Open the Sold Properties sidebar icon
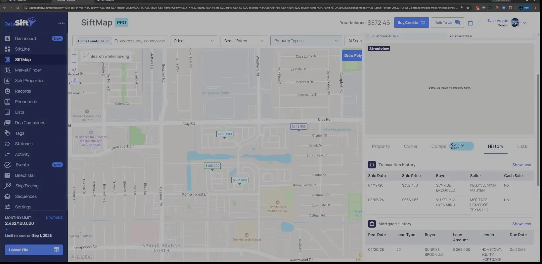542x264 pixels. click(x=7, y=81)
